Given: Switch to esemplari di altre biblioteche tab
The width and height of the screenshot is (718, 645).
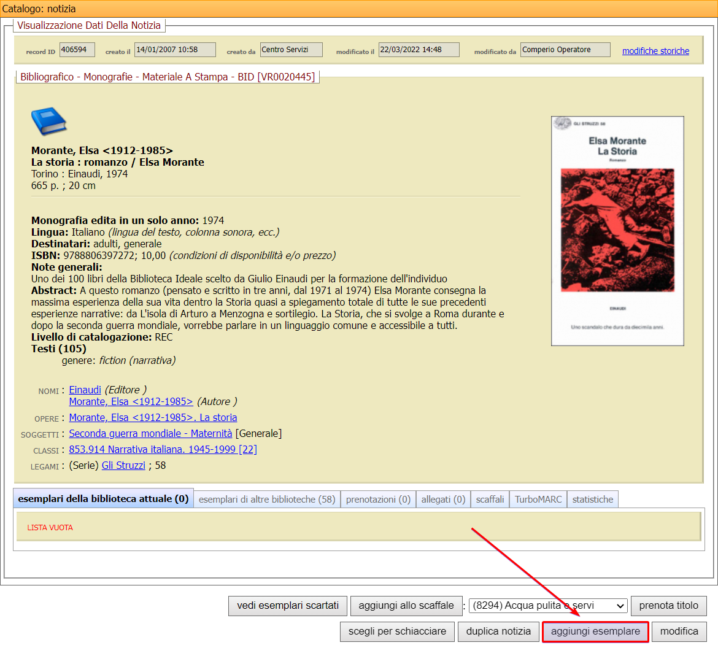Looking at the screenshot, I should point(267,499).
